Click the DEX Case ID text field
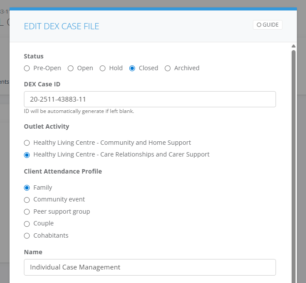The width and height of the screenshot is (306, 283). pos(150,99)
